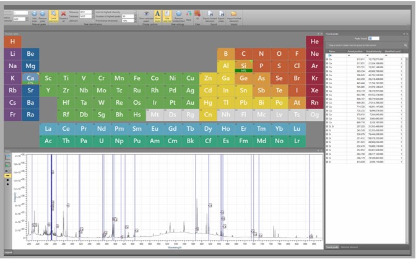Select Hydrogen (H) element tile
Screen dimensions: 416x259
(12, 42)
